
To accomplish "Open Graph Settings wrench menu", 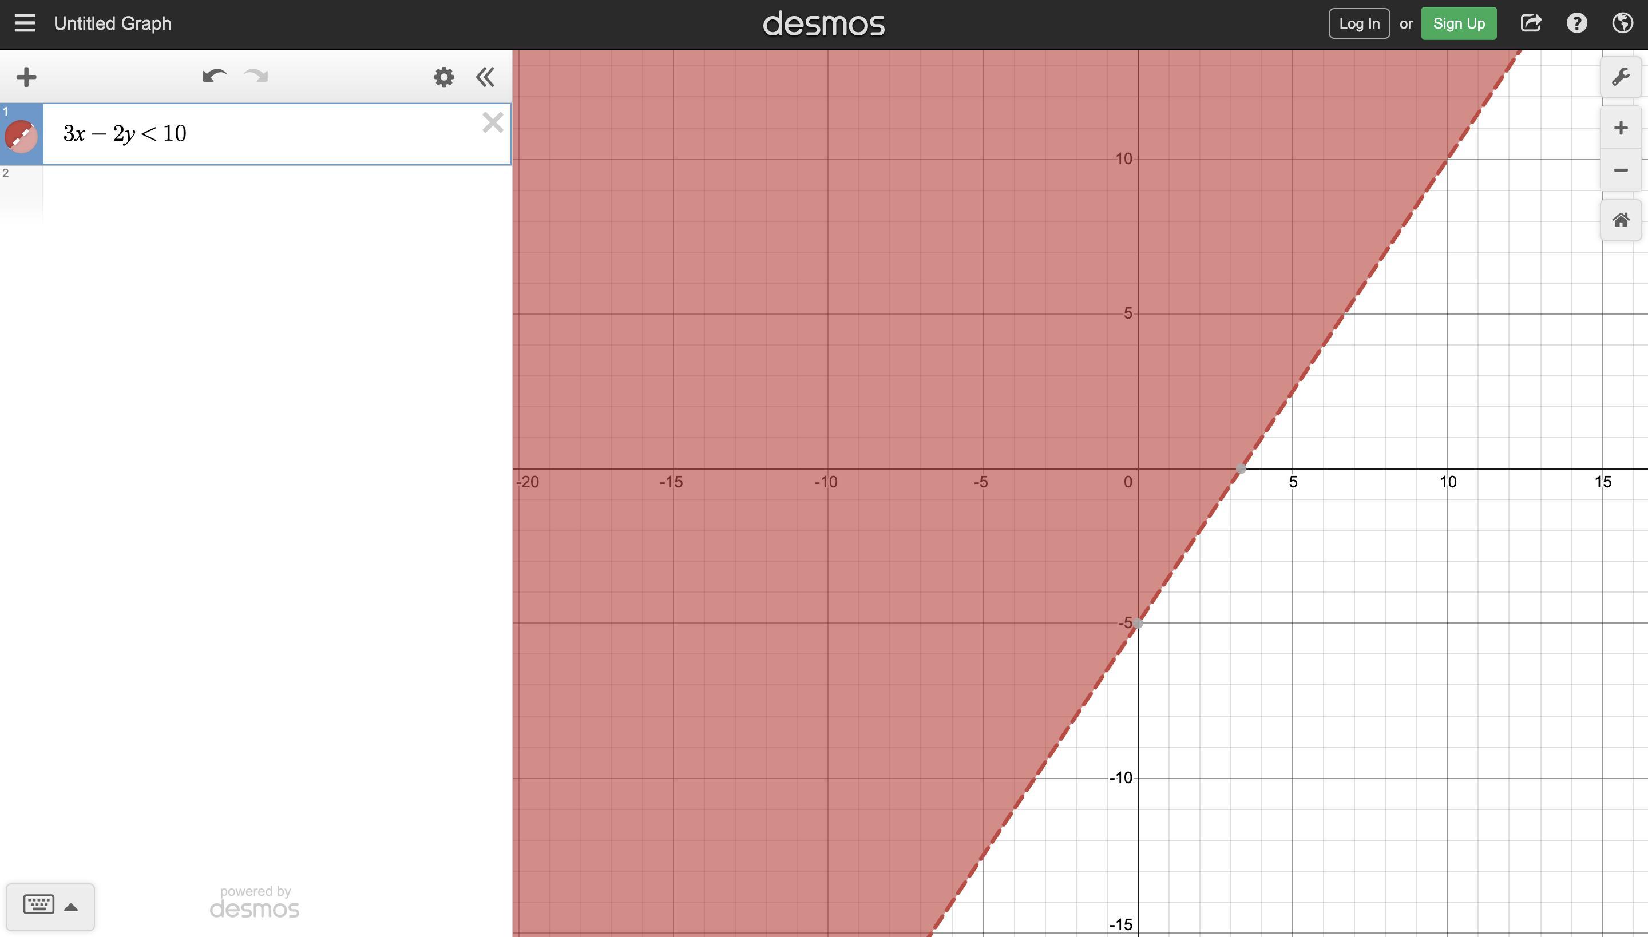I will tap(1621, 77).
